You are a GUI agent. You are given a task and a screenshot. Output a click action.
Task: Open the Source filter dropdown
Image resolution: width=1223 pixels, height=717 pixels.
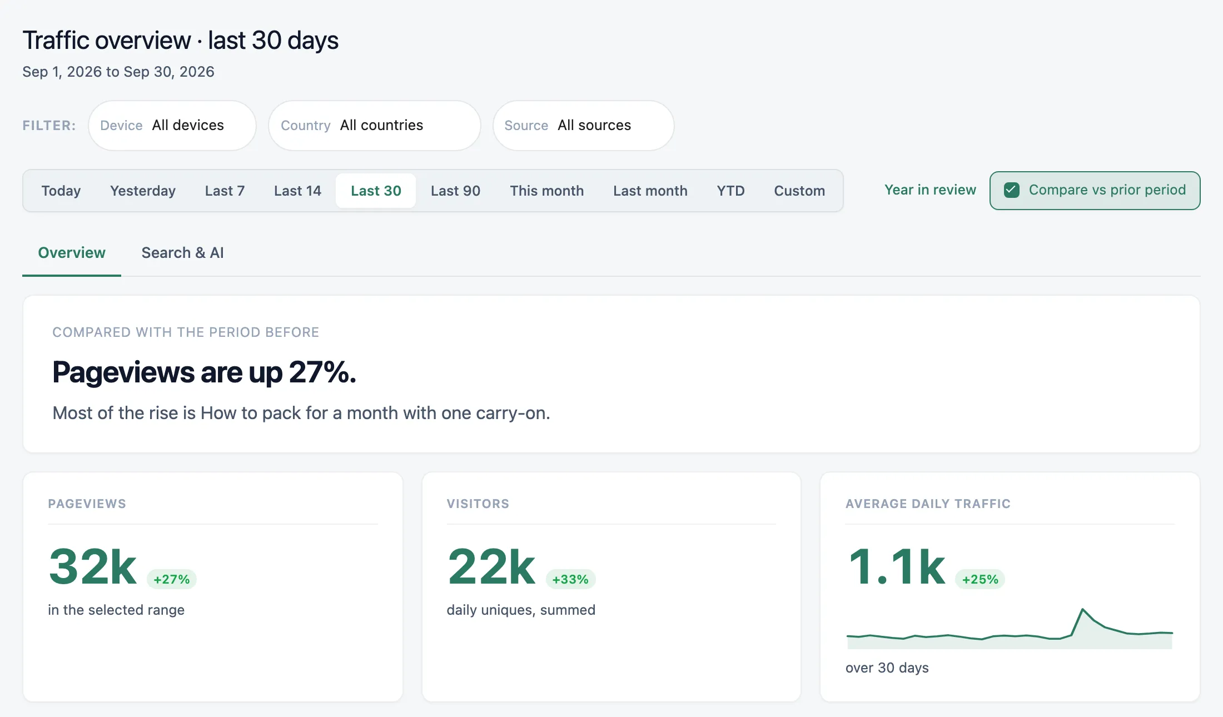tap(584, 126)
